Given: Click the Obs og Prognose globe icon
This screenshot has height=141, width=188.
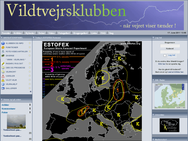Looking at the screenshot, I should (3, 68).
